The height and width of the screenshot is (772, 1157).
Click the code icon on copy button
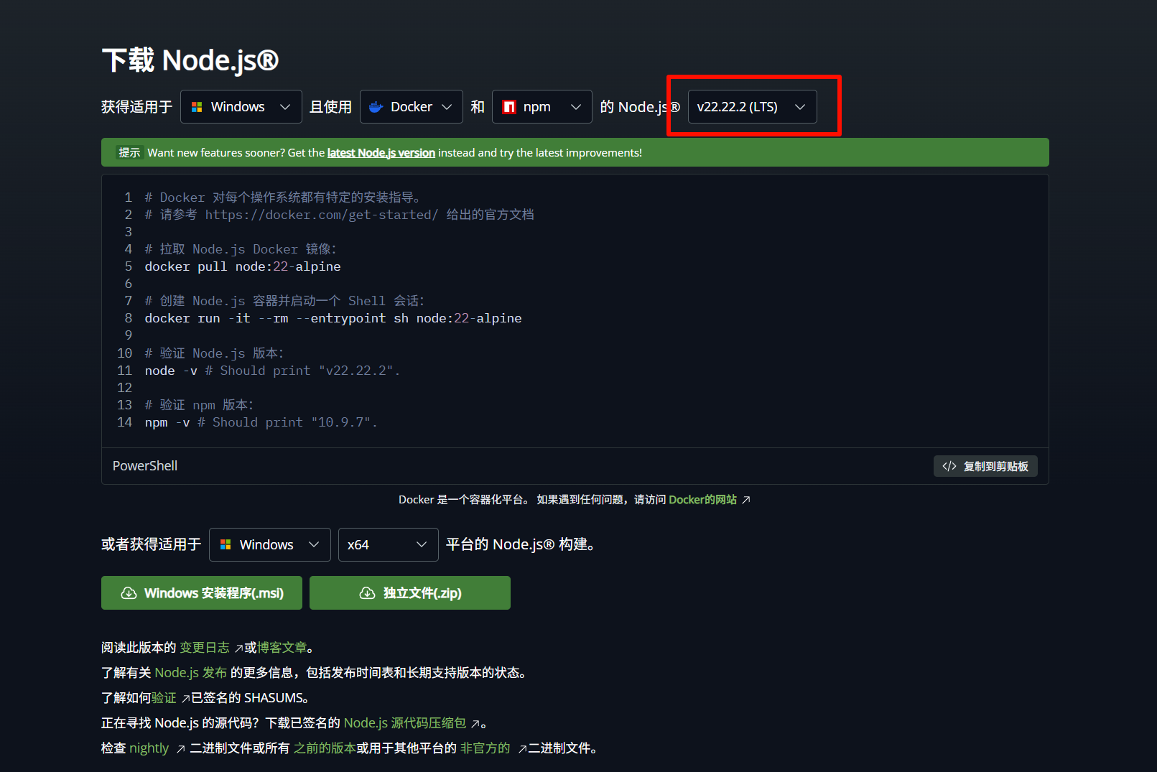point(949,466)
